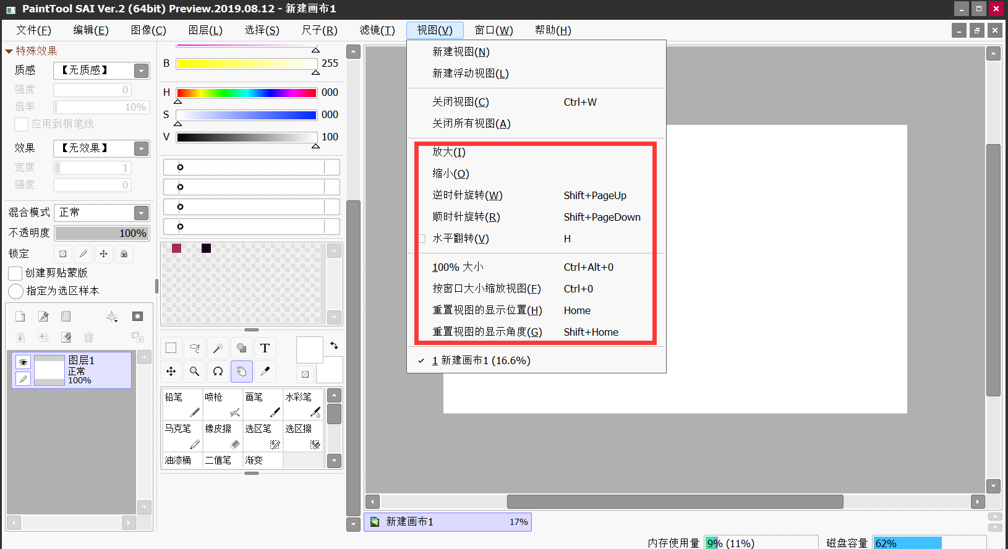This screenshot has width=1008, height=549.
Task: Hide 图层1 with the eye icon
Action: tap(23, 362)
